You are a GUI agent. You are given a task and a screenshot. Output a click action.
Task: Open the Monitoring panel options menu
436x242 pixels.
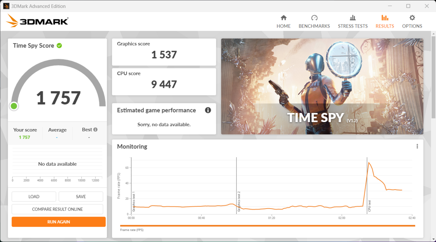point(417,146)
